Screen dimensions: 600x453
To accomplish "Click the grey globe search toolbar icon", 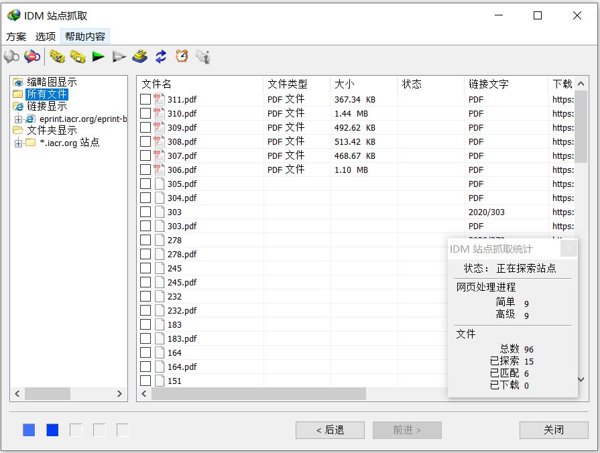I will click(11, 56).
